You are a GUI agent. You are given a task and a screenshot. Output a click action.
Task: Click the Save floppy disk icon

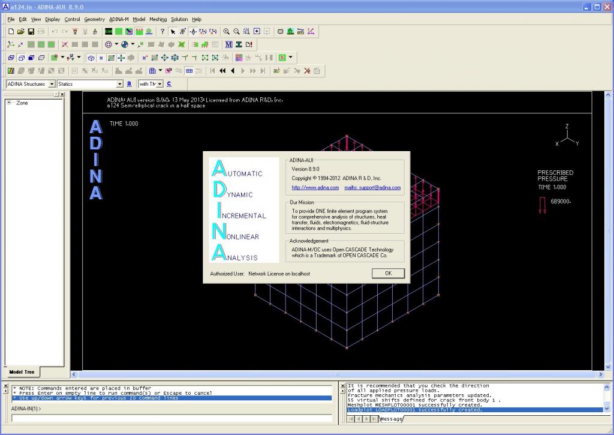coord(31,31)
